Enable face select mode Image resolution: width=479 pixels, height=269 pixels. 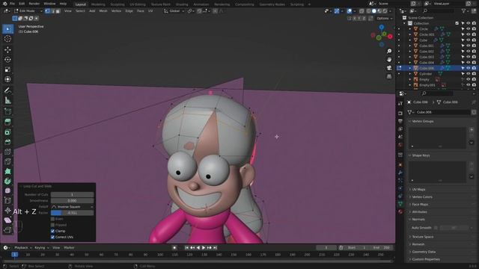click(x=58, y=11)
